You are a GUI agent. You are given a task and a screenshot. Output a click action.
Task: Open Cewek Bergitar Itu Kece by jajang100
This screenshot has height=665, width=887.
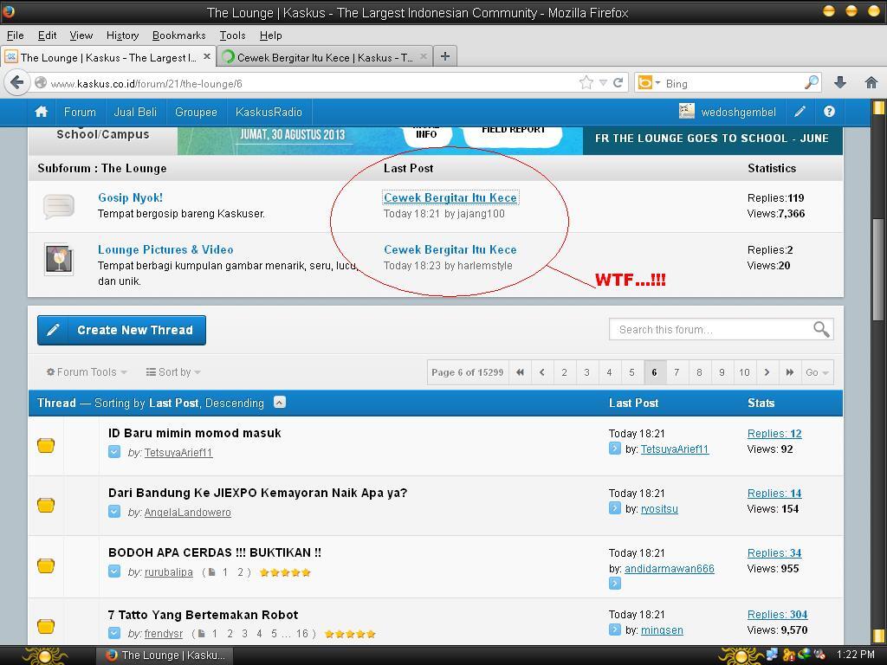click(x=450, y=197)
